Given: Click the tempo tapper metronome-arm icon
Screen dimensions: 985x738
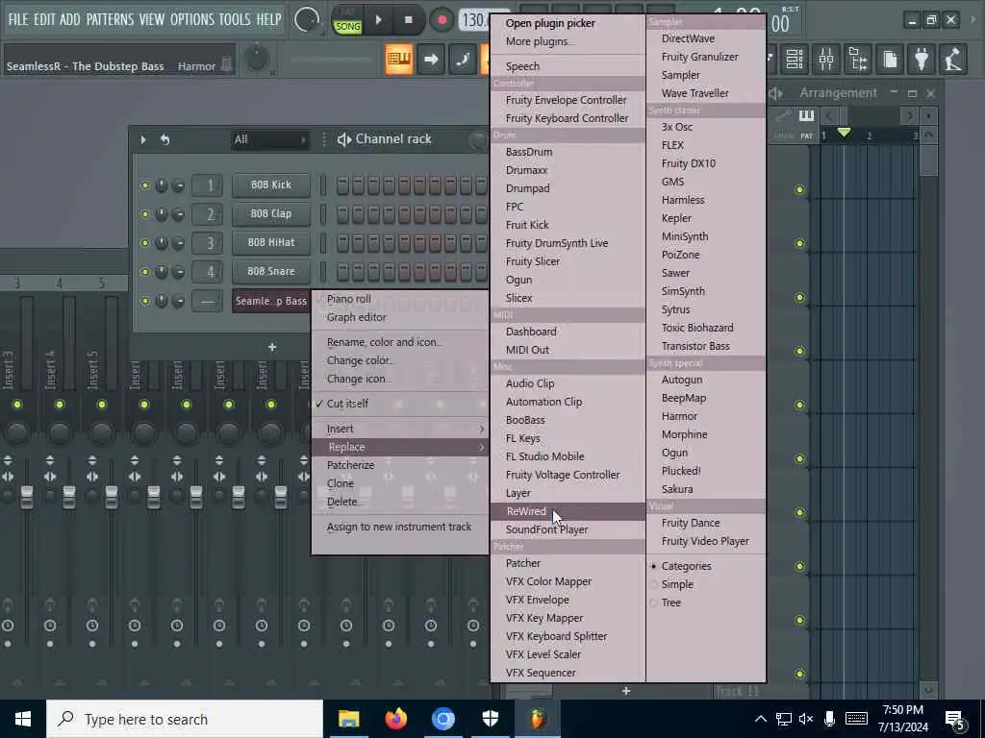Looking at the screenshot, I should (x=953, y=60).
